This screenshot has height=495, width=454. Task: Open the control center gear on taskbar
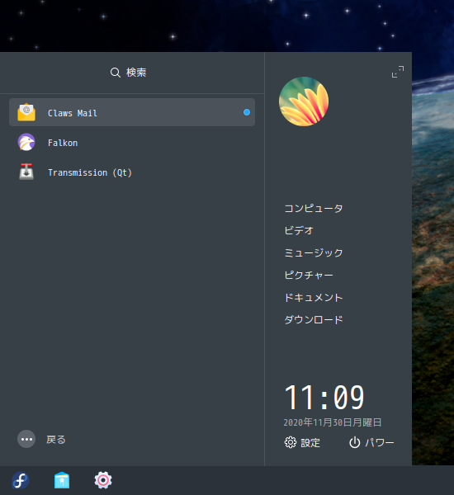pyautogui.click(x=103, y=480)
